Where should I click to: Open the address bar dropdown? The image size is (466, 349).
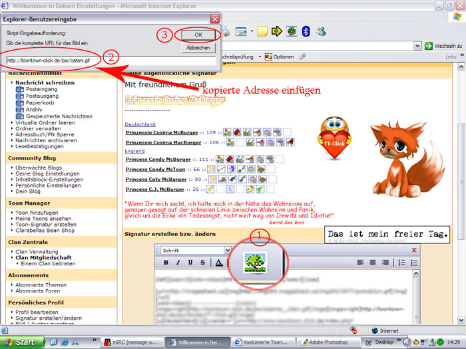click(x=417, y=46)
